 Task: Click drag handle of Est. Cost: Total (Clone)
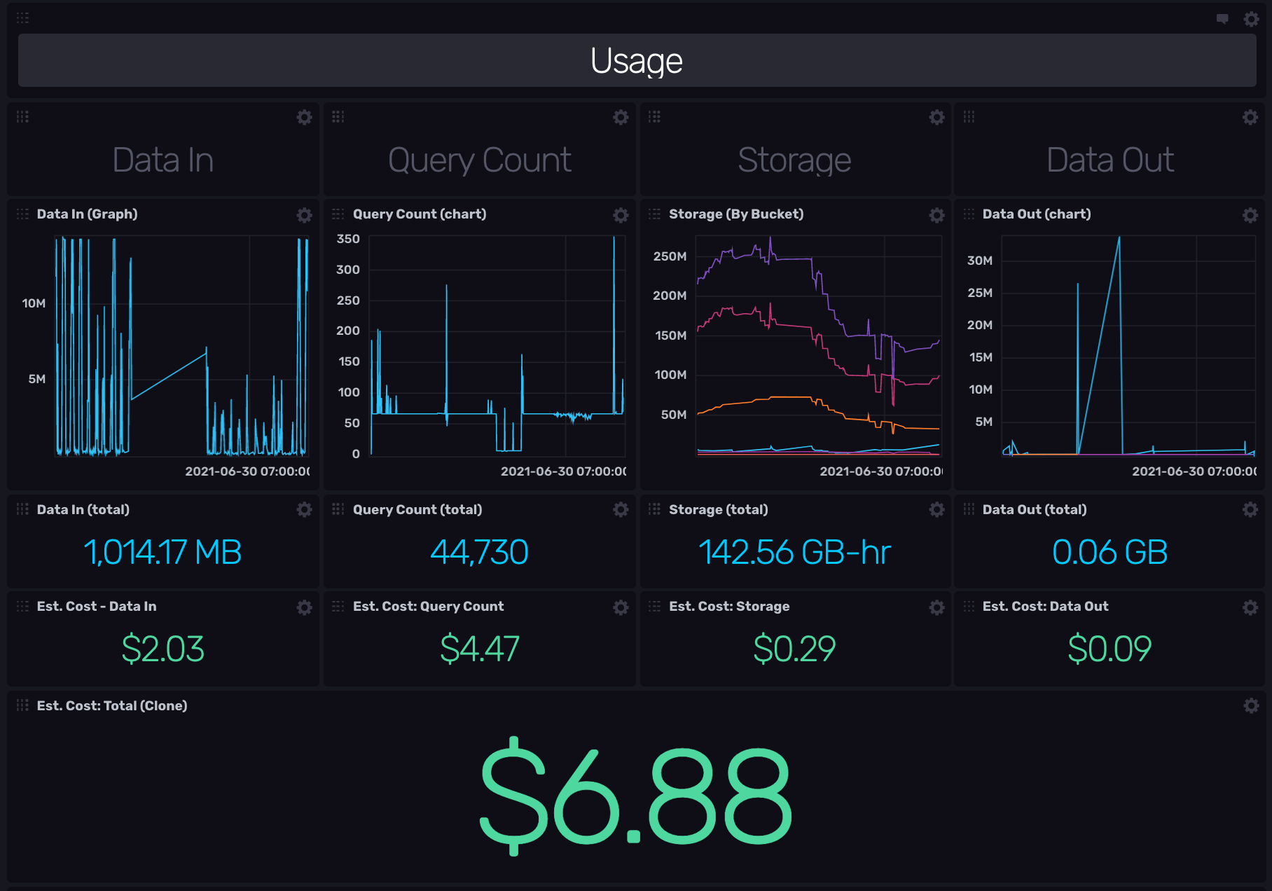tap(22, 705)
